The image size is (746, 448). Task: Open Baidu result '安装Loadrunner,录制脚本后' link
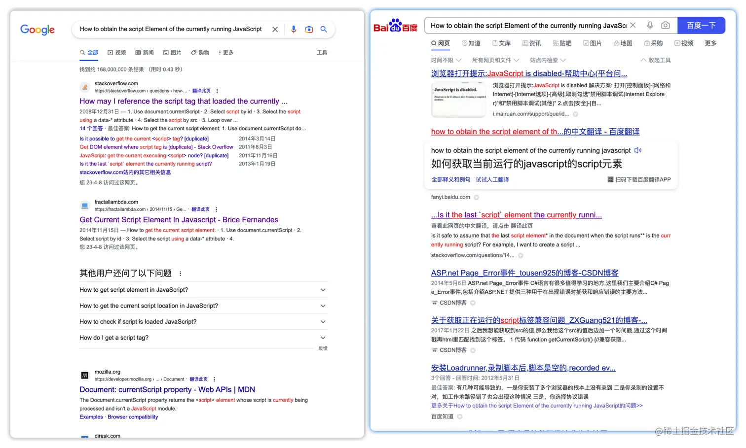click(523, 368)
